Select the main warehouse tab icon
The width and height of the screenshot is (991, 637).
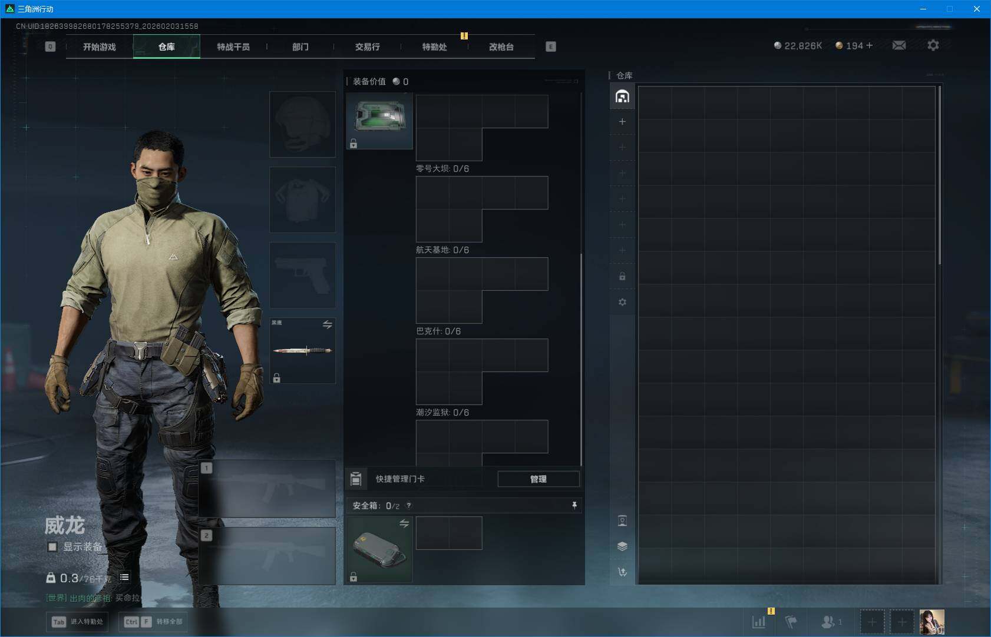click(622, 97)
